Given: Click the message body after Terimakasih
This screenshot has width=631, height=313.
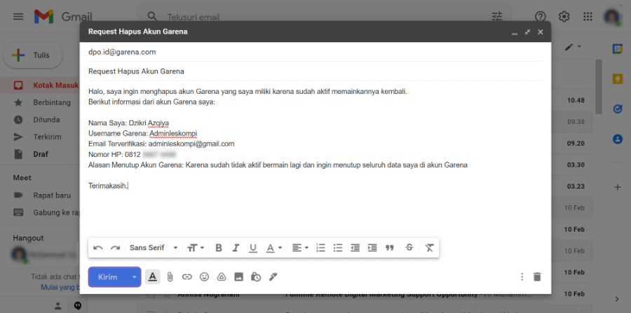Looking at the screenshot, I should click(129, 186).
